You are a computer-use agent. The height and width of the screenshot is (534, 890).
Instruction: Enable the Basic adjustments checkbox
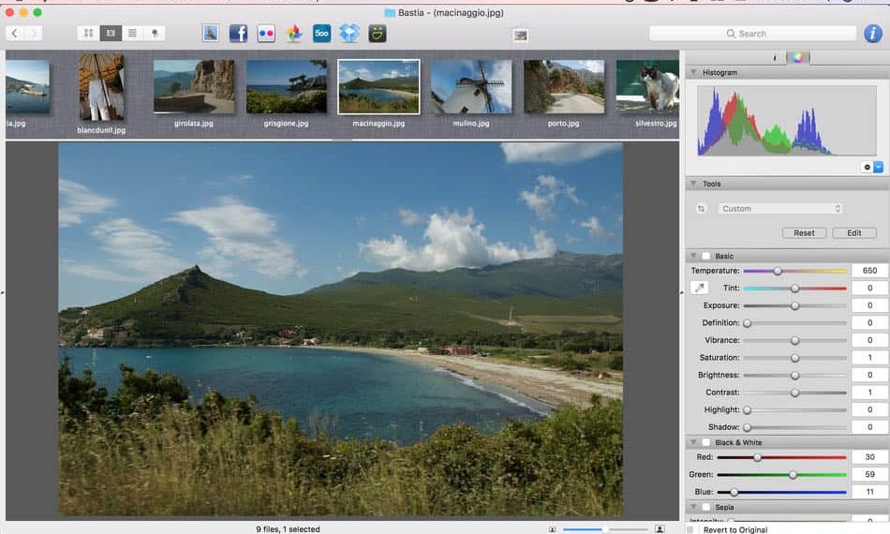coord(706,256)
